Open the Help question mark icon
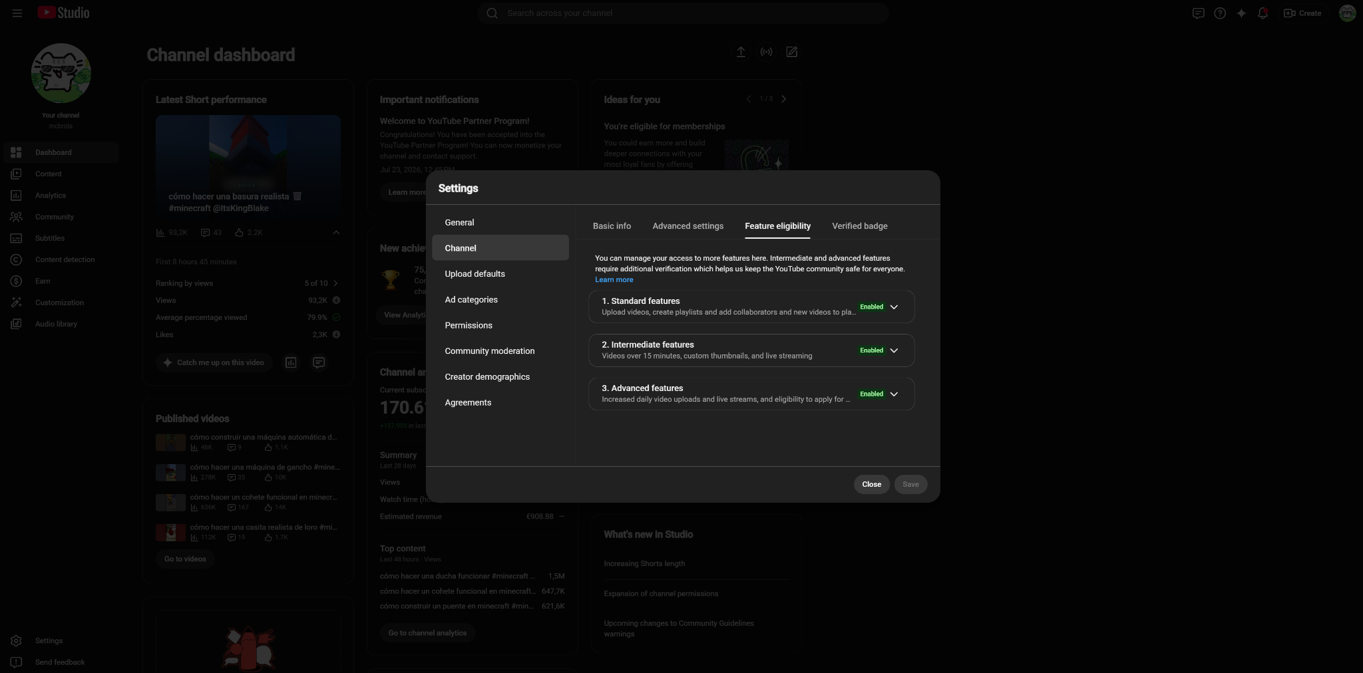Screen dimensions: 1363x673 (x=1220, y=13)
